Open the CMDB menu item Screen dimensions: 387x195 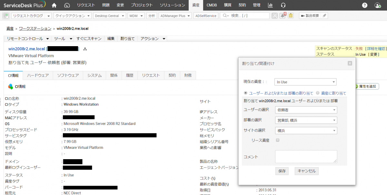[x=212, y=5]
